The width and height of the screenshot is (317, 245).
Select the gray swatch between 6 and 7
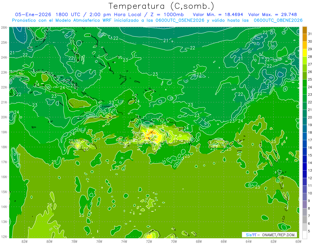coord(305,220)
